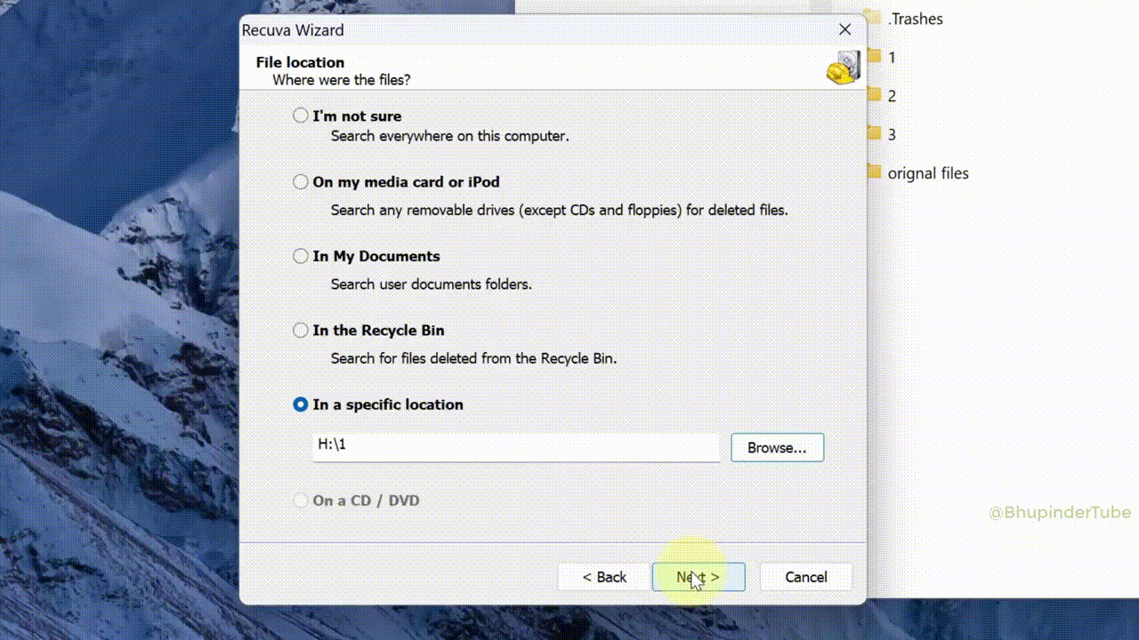
Task: Open folder named 2 in Explorer window
Action: click(892, 96)
